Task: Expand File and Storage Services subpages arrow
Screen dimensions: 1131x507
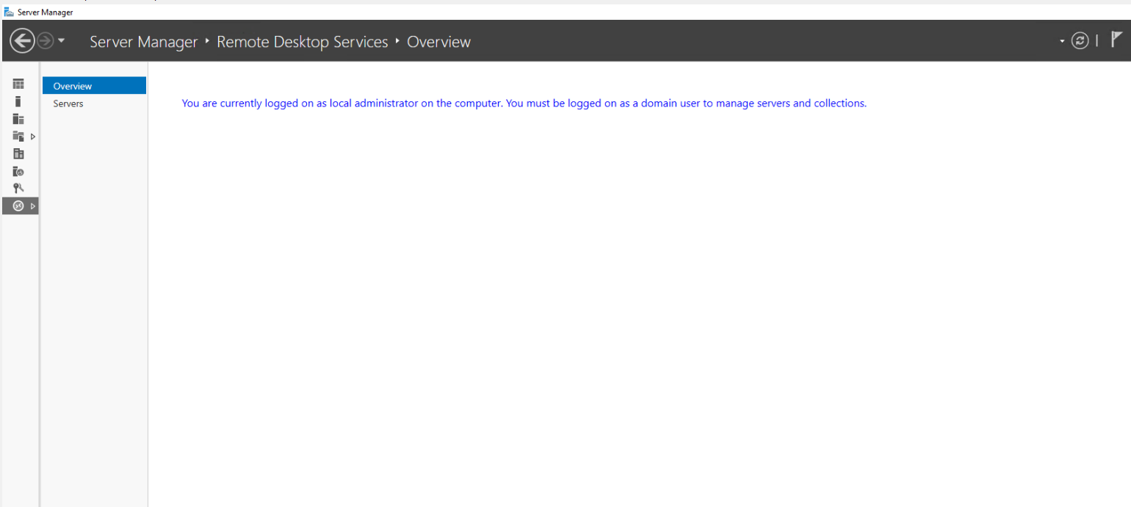Action: tap(32, 136)
